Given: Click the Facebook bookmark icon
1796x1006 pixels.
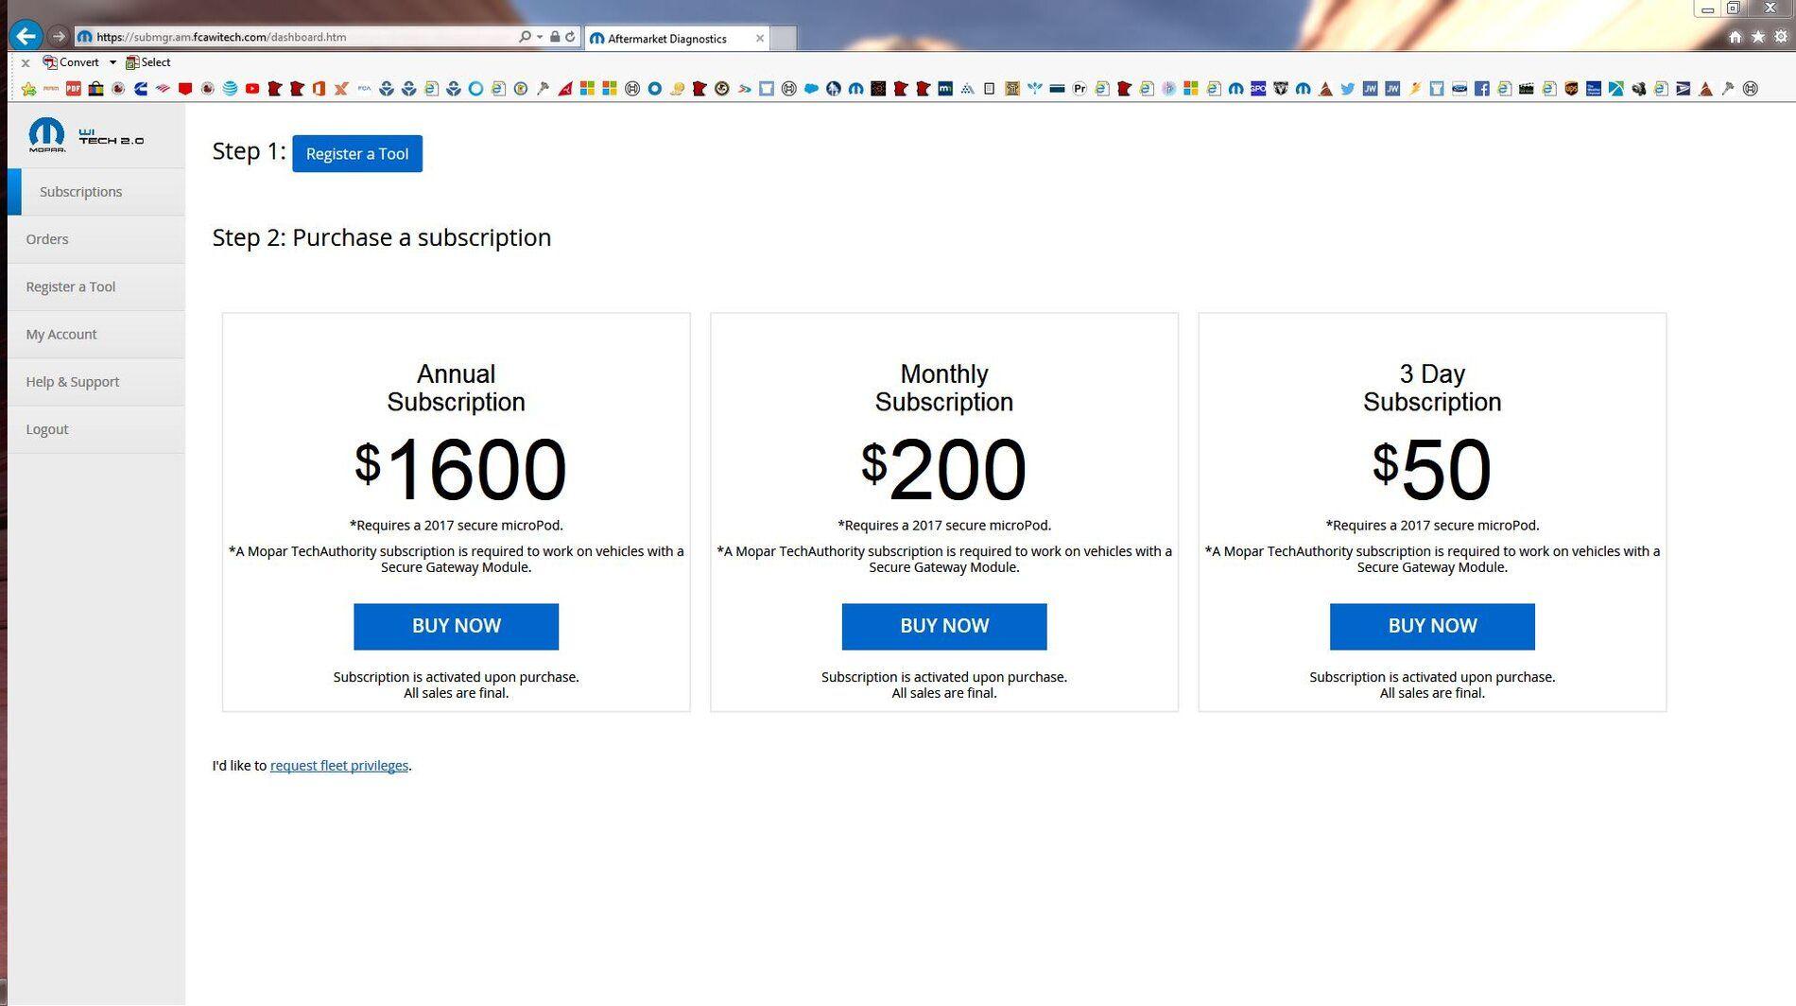Looking at the screenshot, I should click(1481, 89).
